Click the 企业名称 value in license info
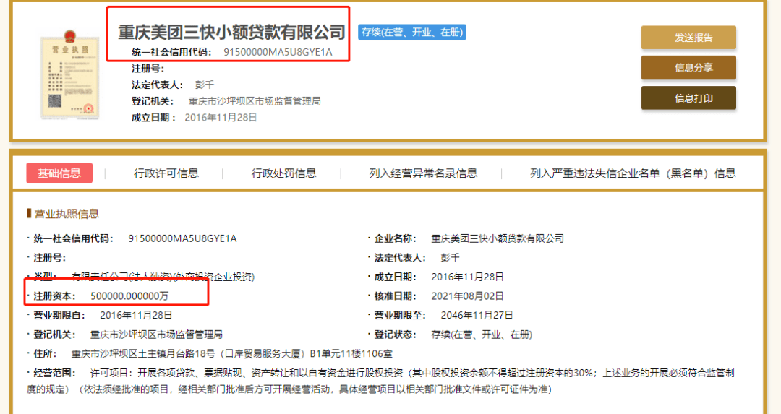 498,239
